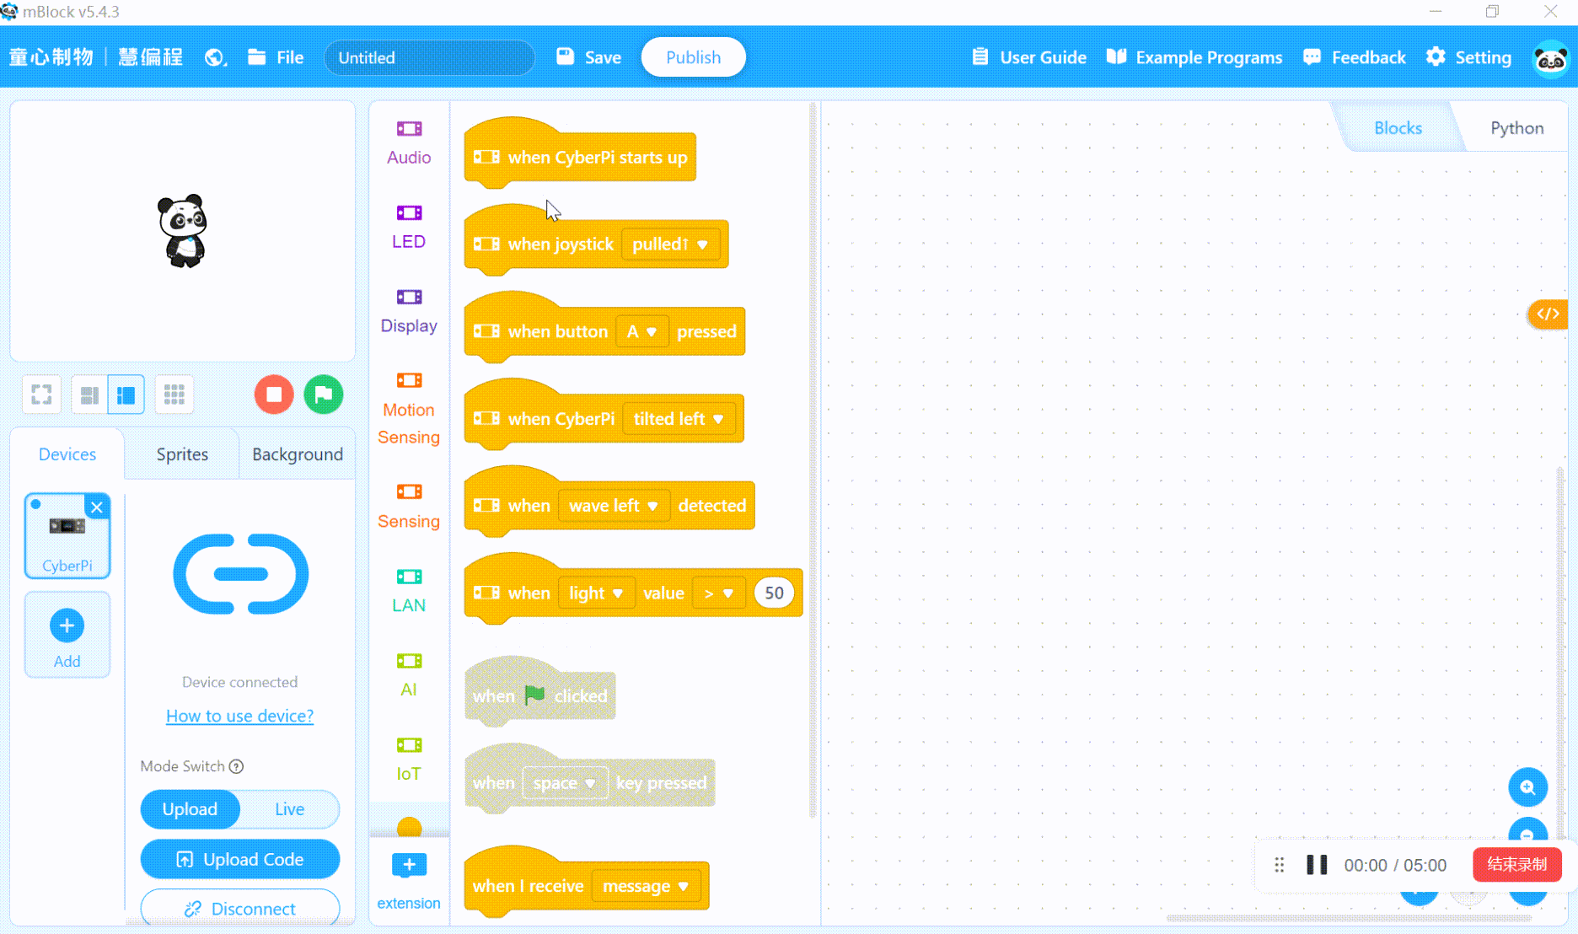Screen dimensions: 1578x934
Task: Open Setting menu
Action: coord(1469,57)
